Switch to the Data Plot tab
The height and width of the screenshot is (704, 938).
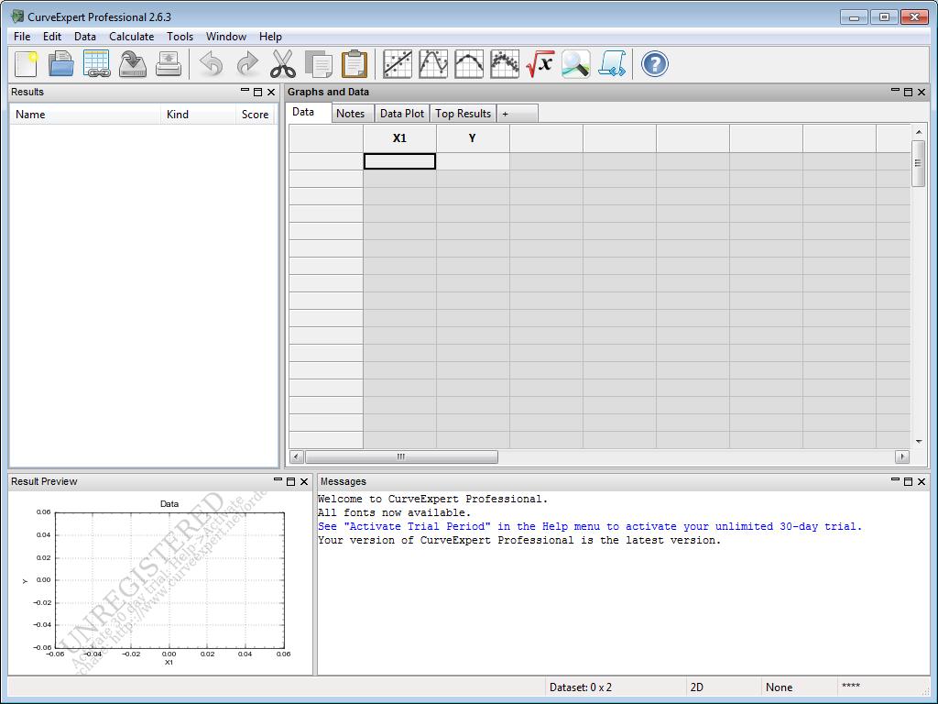coord(402,113)
